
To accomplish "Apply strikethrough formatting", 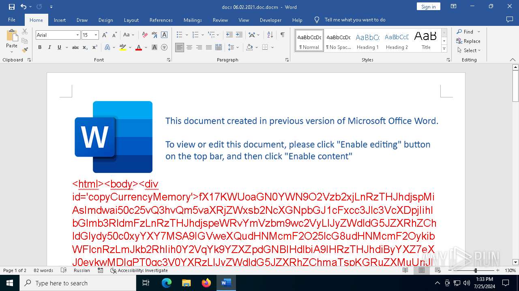I will (x=75, y=47).
